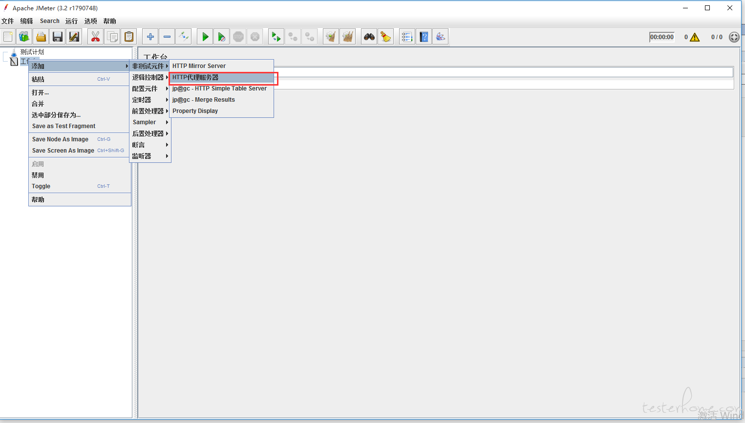Image resolution: width=745 pixels, height=423 pixels.
Task: Click Start no pauses icon
Action: pos(222,37)
